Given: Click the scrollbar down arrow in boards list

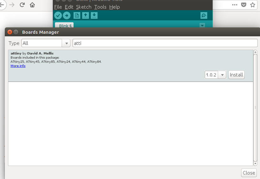Looking at the screenshot, I should (255, 164).
